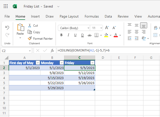160x117 pixels.
Task: Align text to top
Action: point(130,25)
